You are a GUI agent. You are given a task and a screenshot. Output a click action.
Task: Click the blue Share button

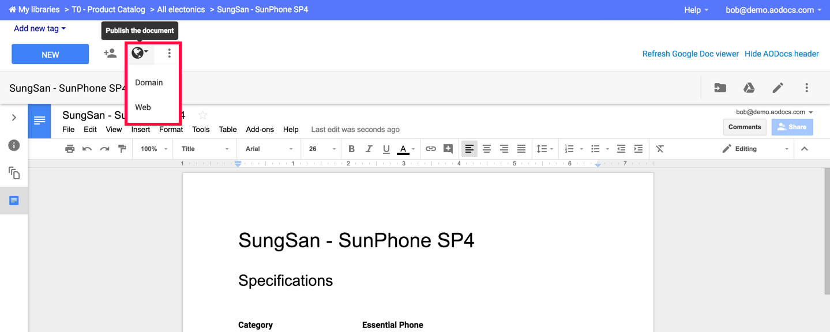(793, 127)
